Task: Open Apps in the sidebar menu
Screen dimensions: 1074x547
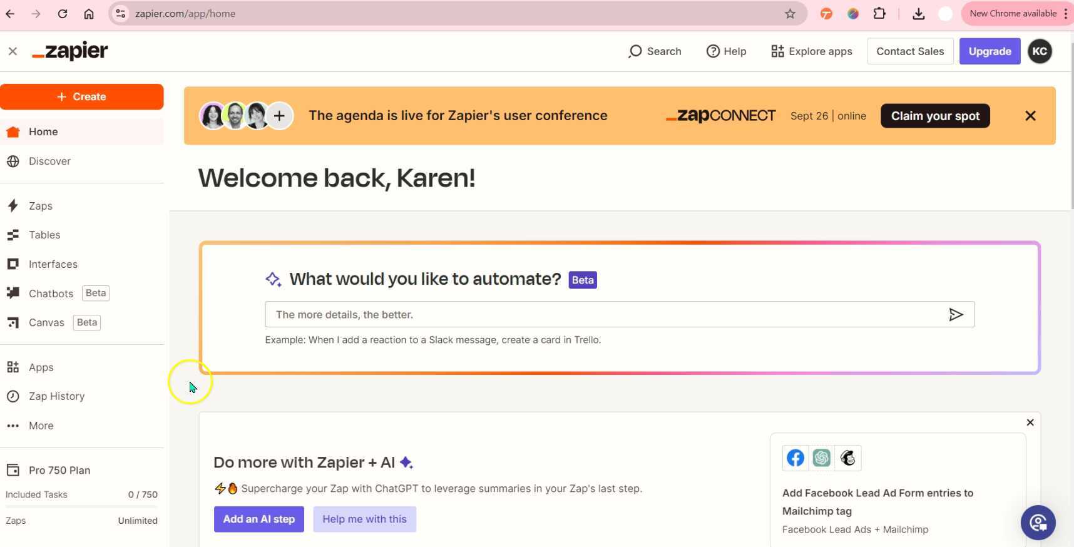Action: 41,367
